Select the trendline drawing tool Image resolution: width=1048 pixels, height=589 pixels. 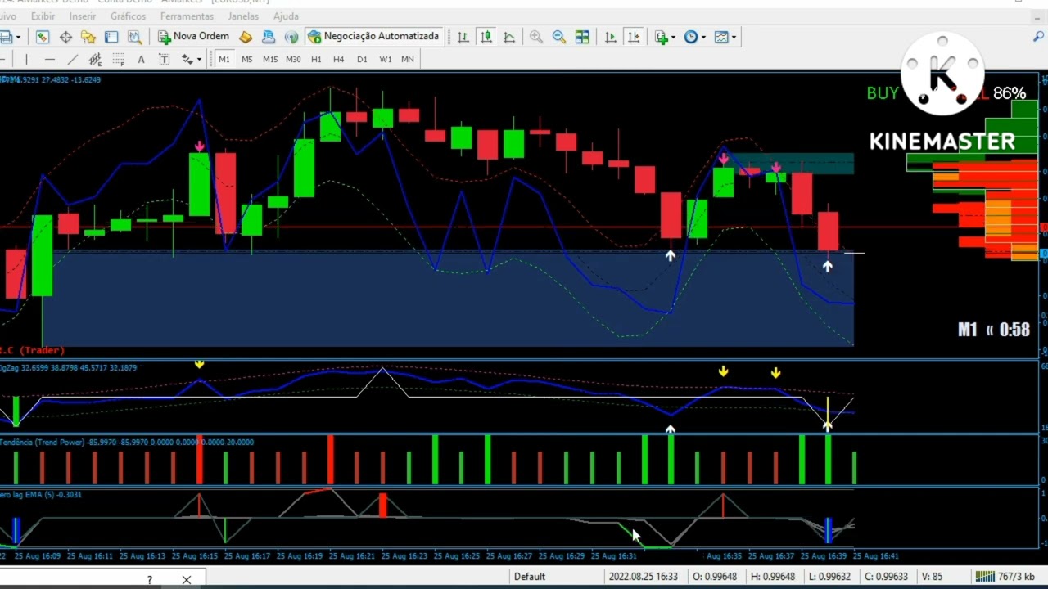[72, 59]
